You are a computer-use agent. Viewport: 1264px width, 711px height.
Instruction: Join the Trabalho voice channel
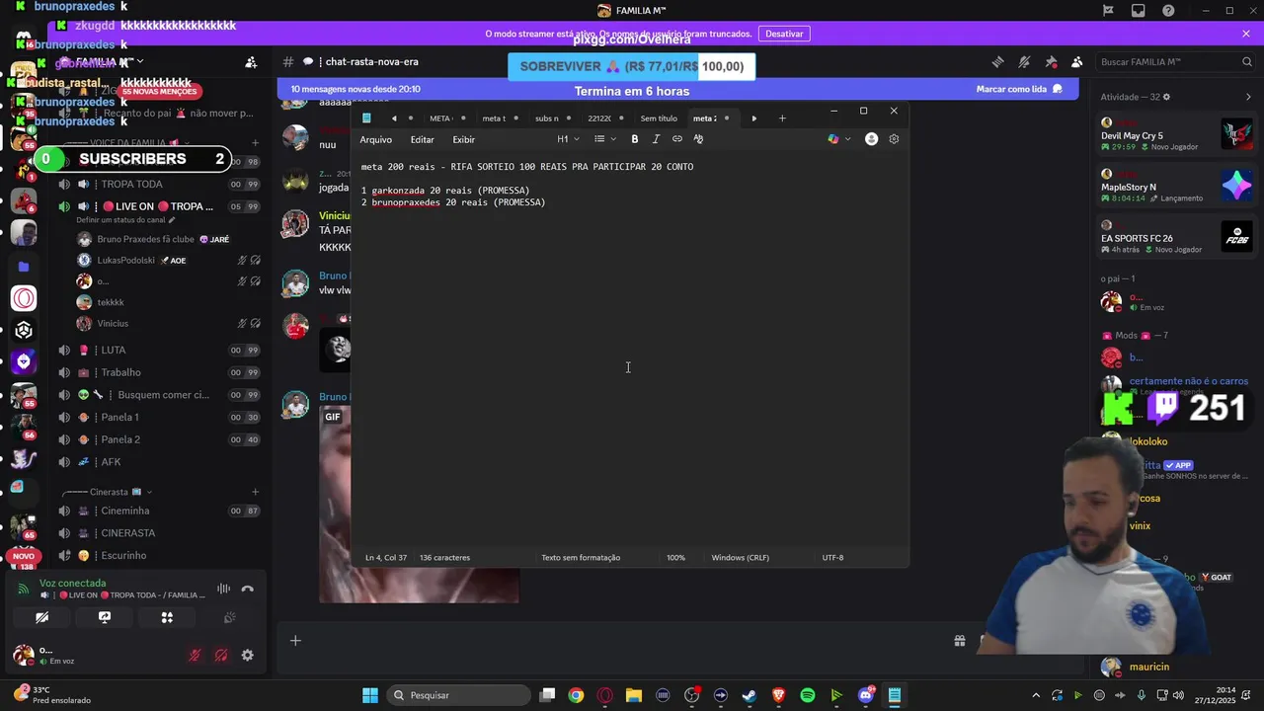[158, 372]
